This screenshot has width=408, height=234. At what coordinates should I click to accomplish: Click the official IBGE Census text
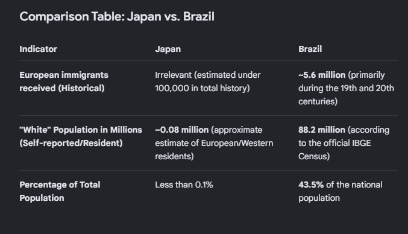(334, 150)
